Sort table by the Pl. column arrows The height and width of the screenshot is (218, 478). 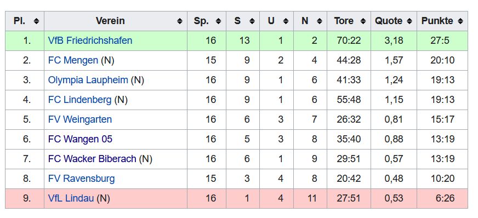point(36,21)
